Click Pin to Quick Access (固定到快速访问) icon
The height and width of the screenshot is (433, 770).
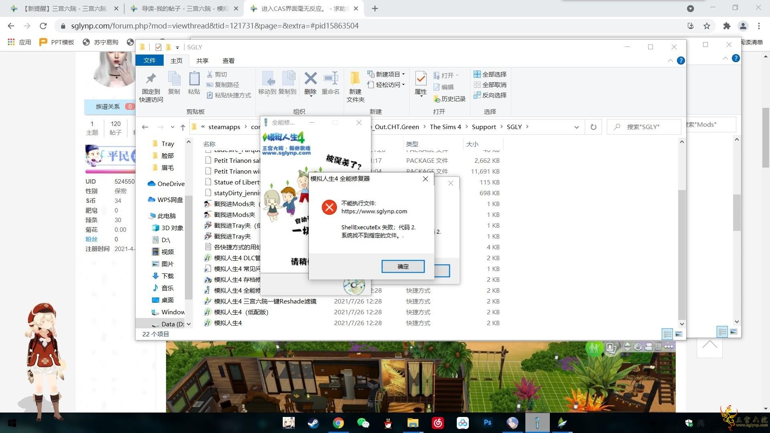click(151, 79)
